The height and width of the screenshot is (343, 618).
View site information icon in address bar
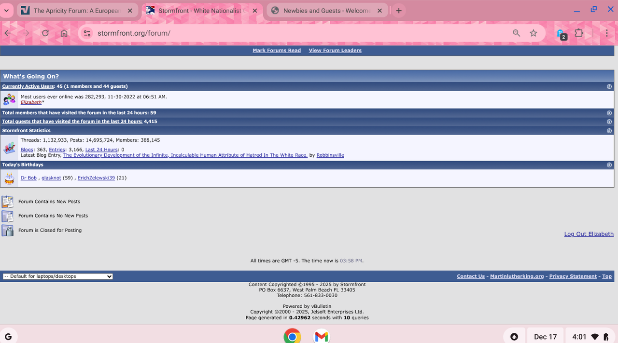tap(87, 33)
